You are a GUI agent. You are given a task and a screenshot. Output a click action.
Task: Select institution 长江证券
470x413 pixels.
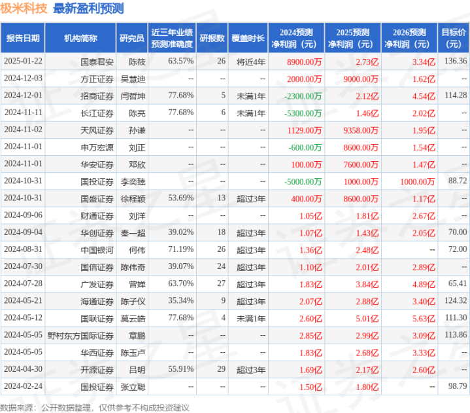coord(97,113)
